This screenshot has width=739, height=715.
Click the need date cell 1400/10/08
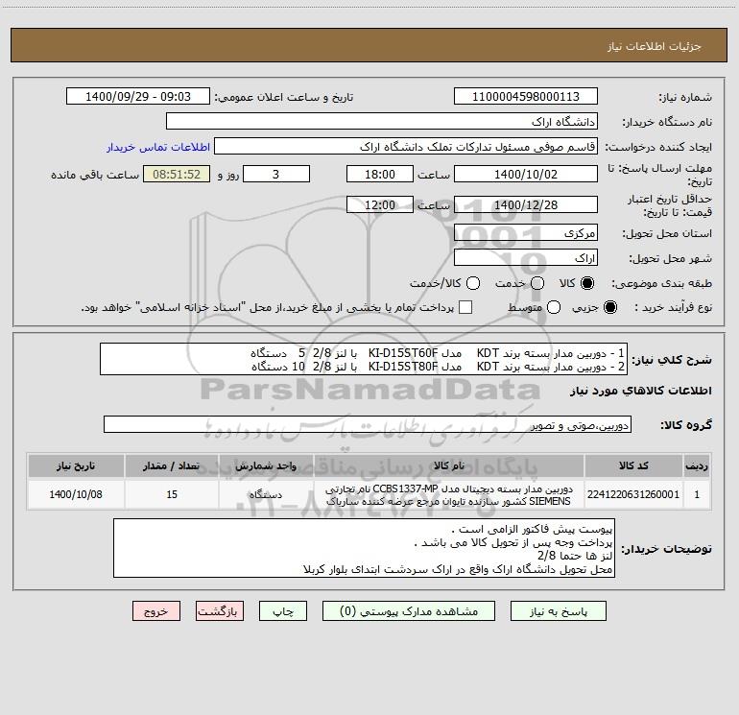click(76, 494)
